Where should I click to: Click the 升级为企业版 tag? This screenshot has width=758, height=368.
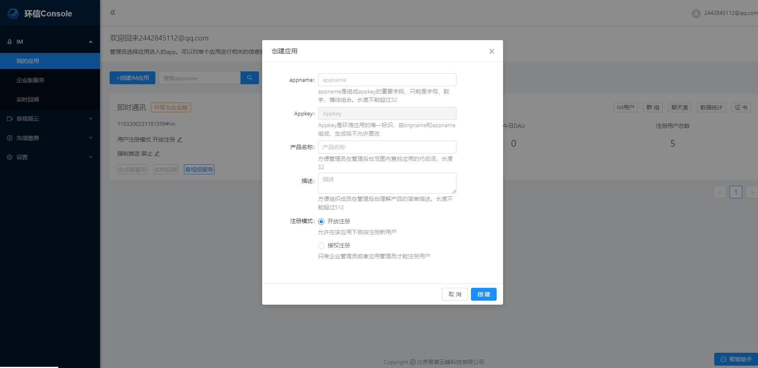171,107
